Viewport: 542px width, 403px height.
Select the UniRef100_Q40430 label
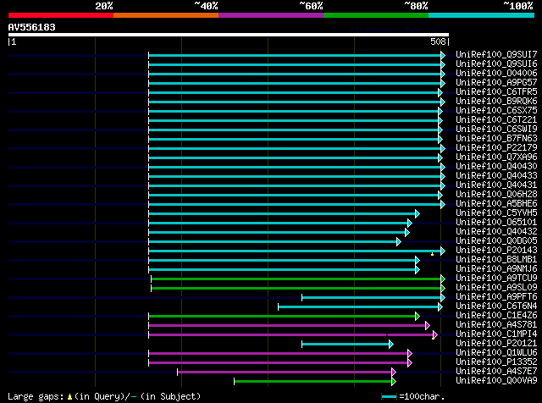click(x=496, y=166)
